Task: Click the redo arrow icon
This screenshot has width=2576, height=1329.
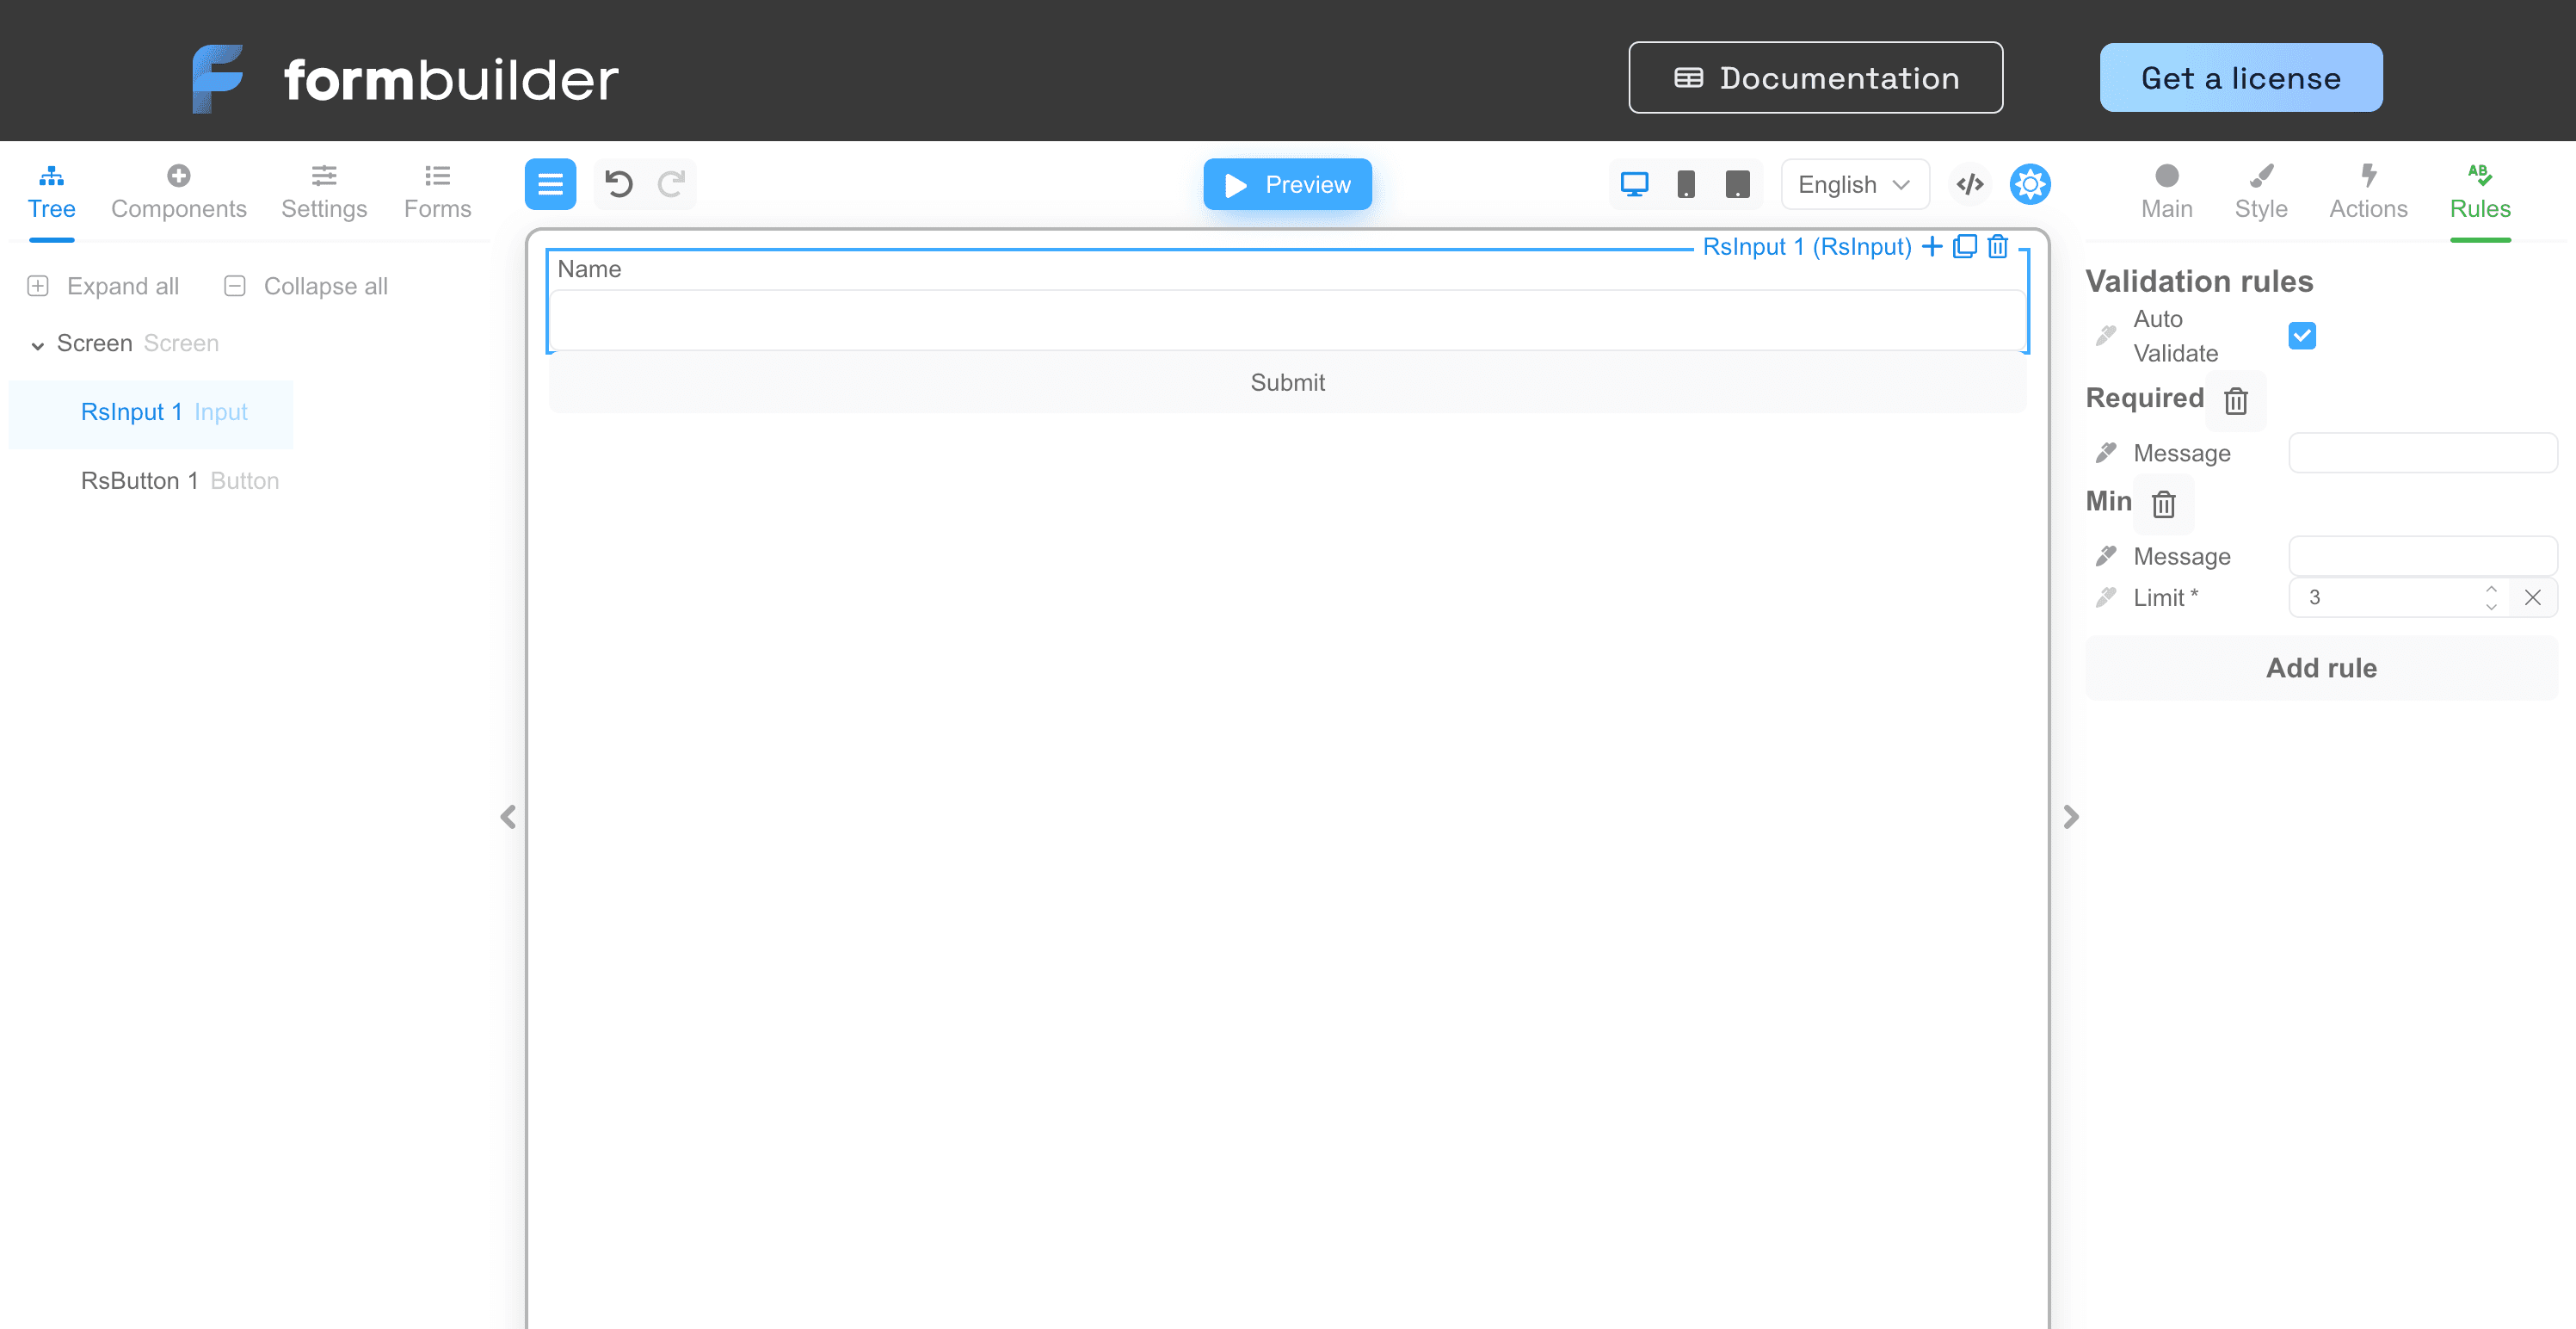Action: tap(671, 184)
